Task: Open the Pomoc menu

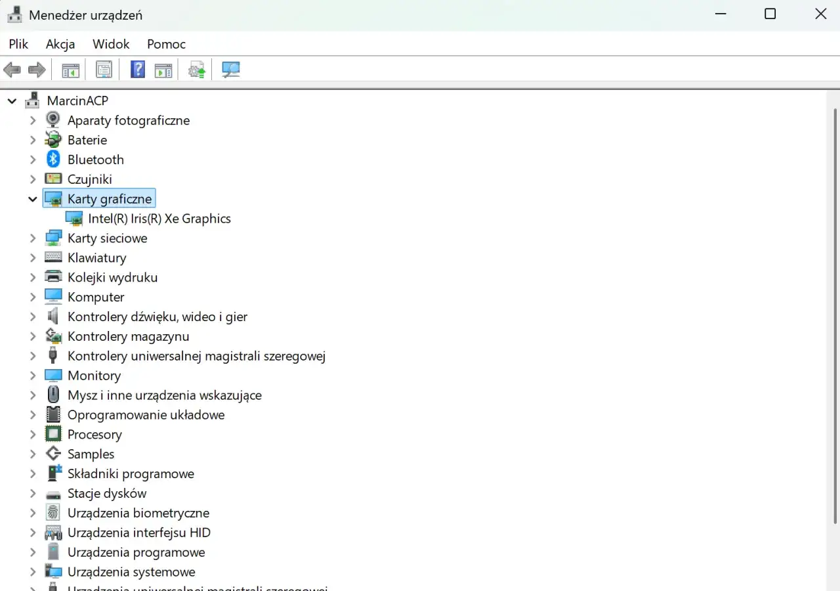Action: click(166, 44)
